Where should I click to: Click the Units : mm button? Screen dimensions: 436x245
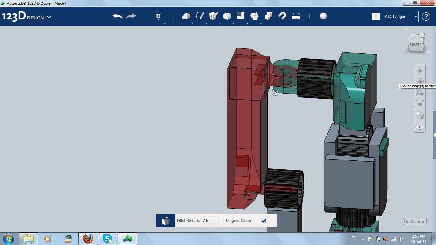[415, 222]
